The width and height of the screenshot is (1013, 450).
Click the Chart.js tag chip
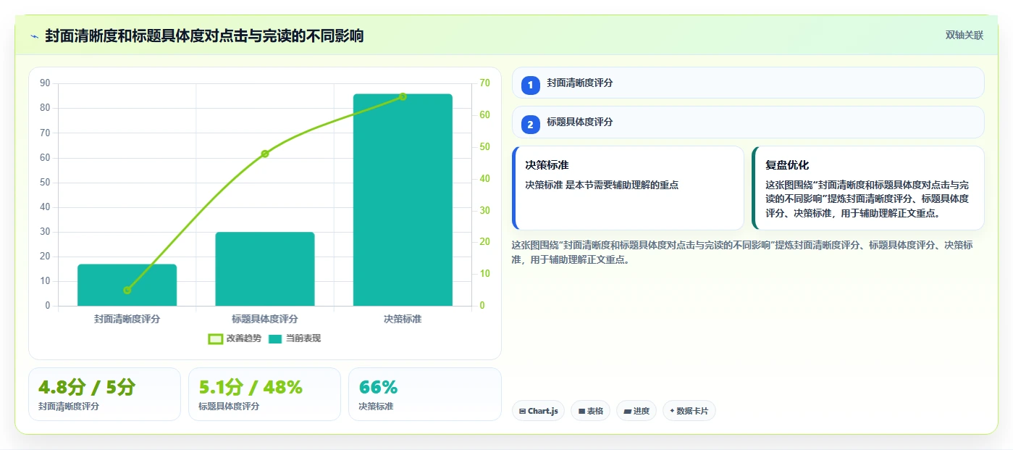(x=538, y=411)
